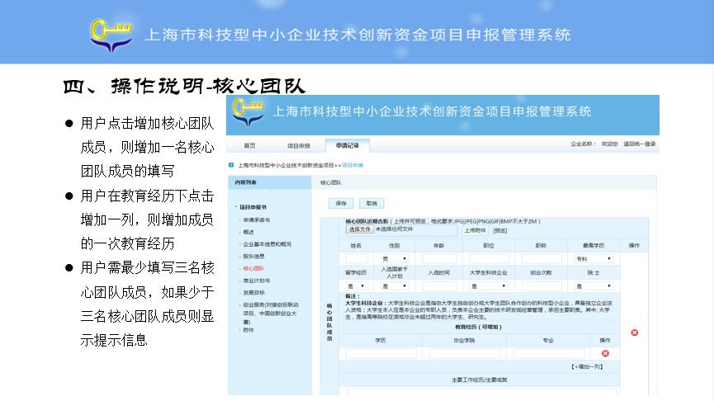This screenshot has width=714, height=401.
Task: Click the 入选时间 (selection date) input field
Action: (x=439, y=286)
